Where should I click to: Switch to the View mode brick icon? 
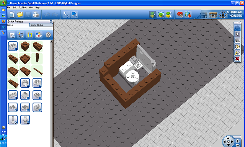(x=161, y=15)
